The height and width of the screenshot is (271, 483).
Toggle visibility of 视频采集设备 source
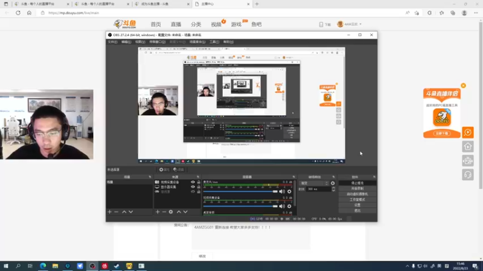[193, 182]
